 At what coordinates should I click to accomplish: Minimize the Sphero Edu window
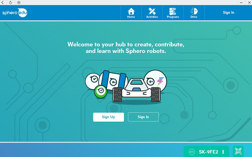(241, 2)
